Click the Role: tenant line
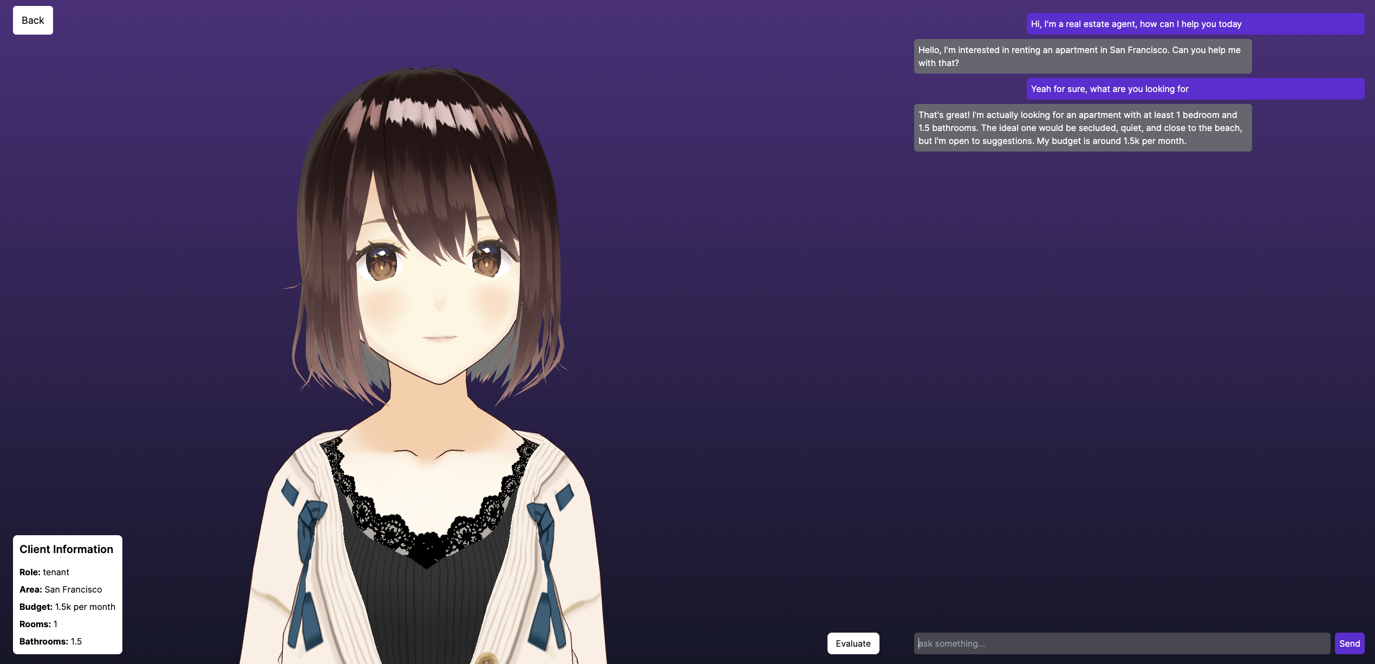 click(44, 572)
